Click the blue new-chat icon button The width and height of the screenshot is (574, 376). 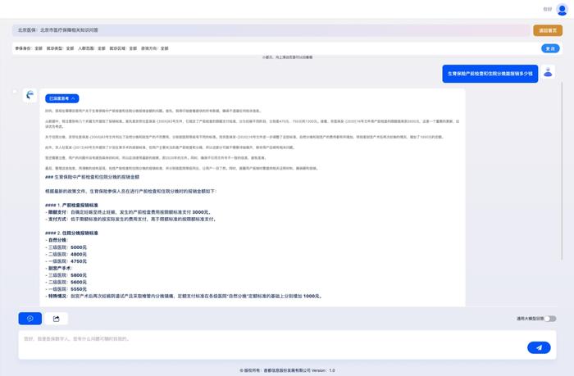click(30, 319)
